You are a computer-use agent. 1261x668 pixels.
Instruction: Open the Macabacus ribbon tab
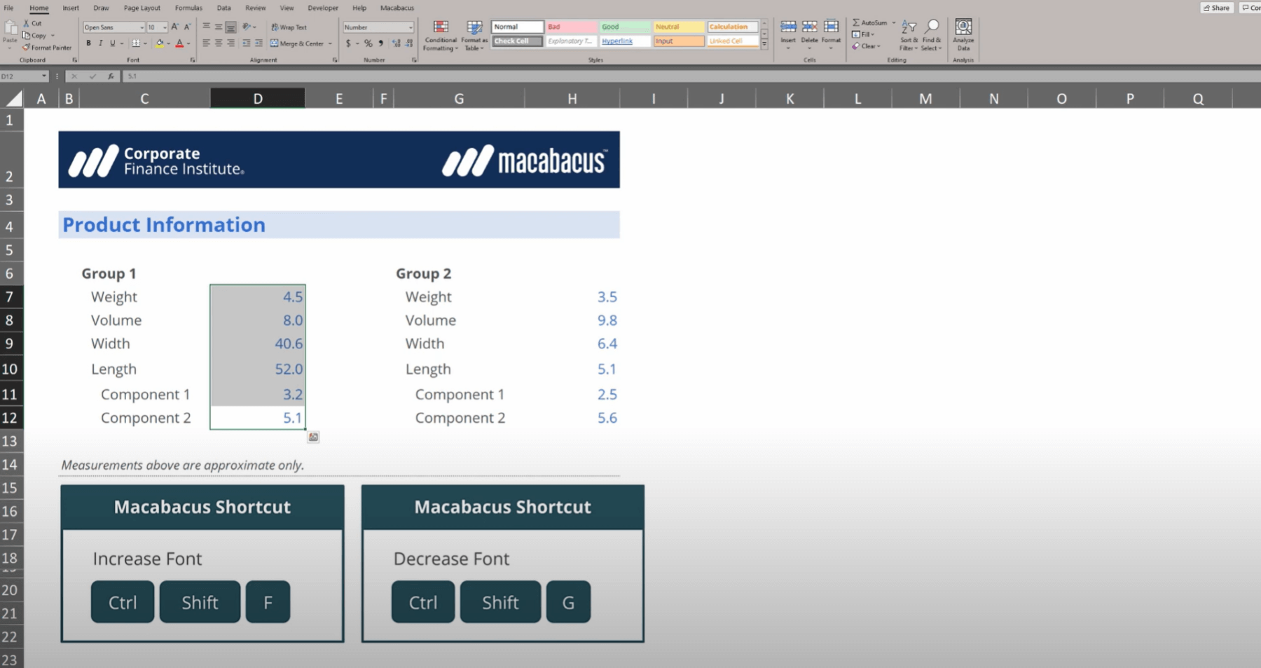397,8
